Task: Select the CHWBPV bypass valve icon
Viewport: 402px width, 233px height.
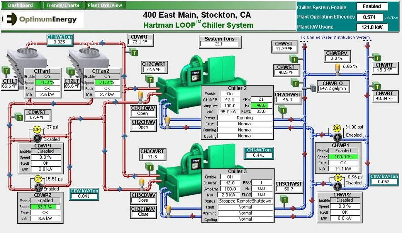Action: [338, 70]
